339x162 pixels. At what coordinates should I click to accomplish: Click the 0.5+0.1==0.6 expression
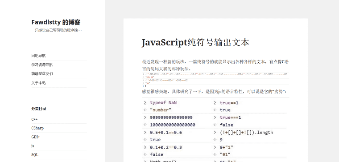point(166,133)
